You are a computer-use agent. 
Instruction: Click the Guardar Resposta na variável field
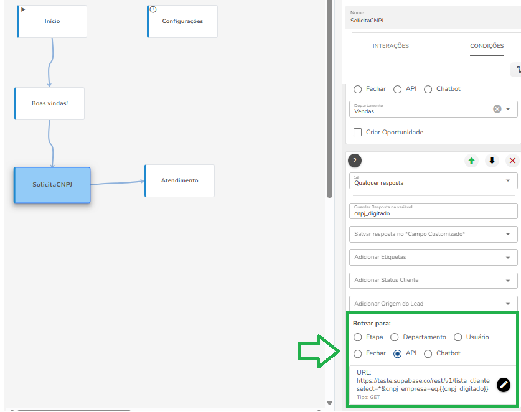433,211
